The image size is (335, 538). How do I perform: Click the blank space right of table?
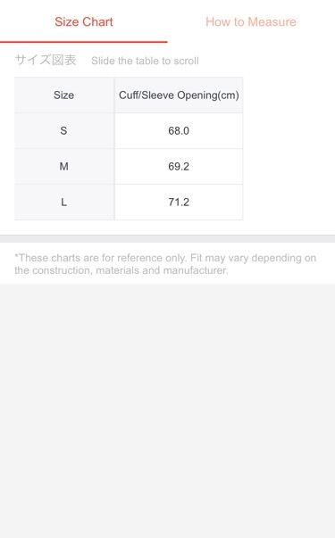[x=289, y=148]
